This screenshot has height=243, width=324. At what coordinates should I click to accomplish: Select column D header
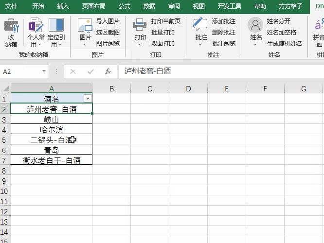(188, 88)
